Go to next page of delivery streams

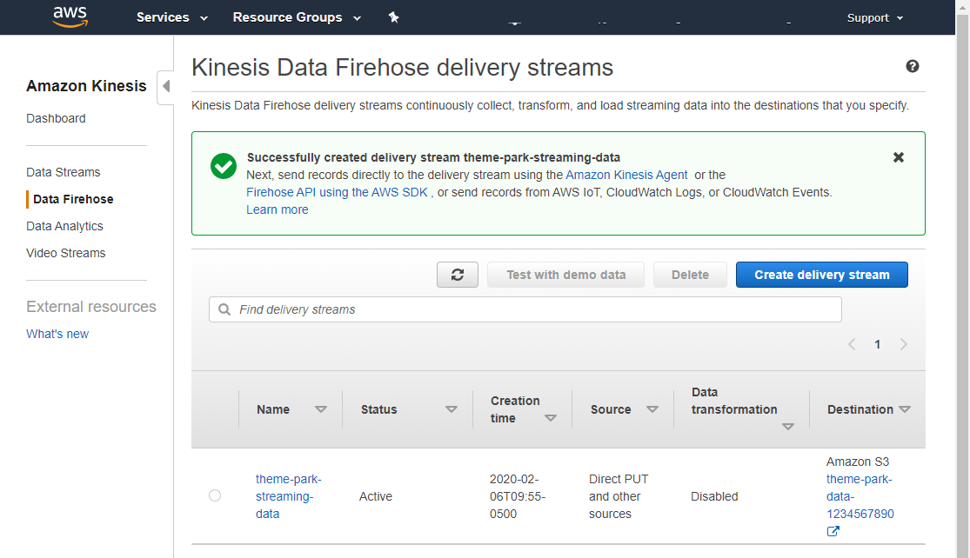click(903, 344)
